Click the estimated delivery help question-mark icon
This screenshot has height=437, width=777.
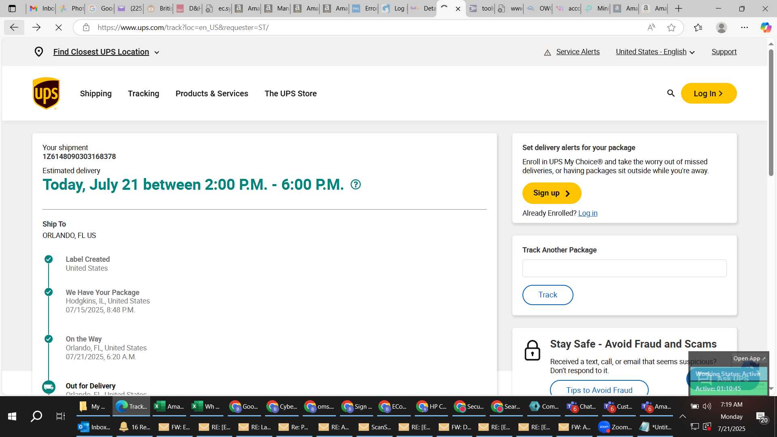355,185
